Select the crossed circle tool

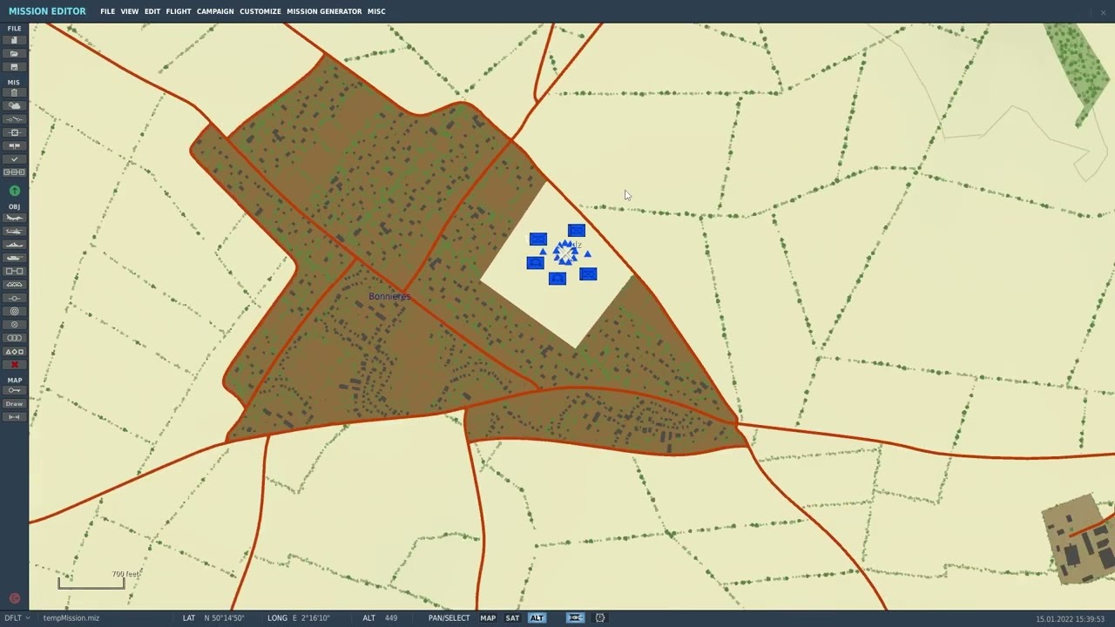14,325
